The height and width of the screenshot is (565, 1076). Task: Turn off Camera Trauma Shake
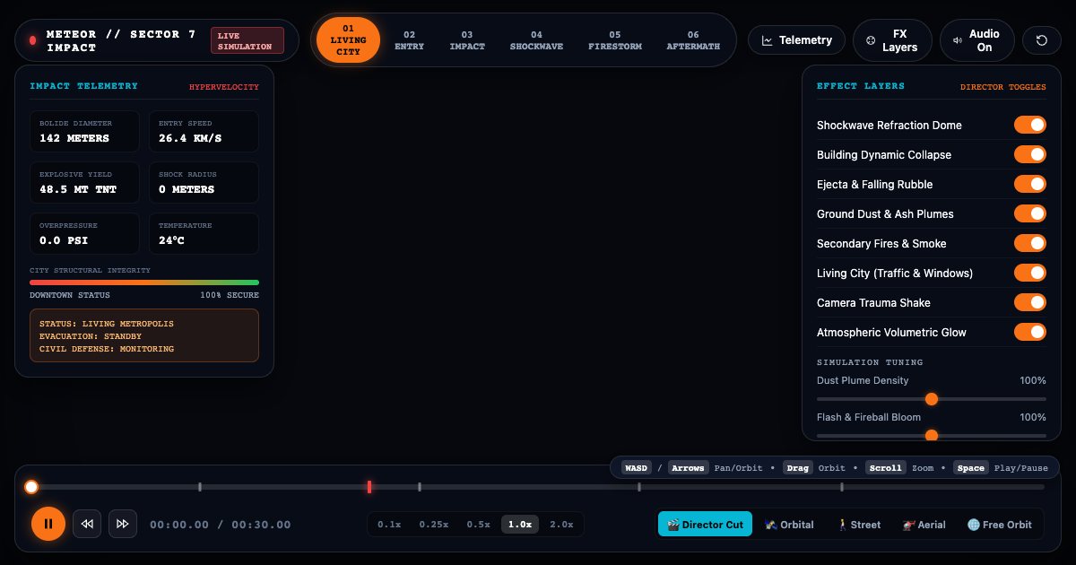pyautogui.click(x=1030, y=302)
